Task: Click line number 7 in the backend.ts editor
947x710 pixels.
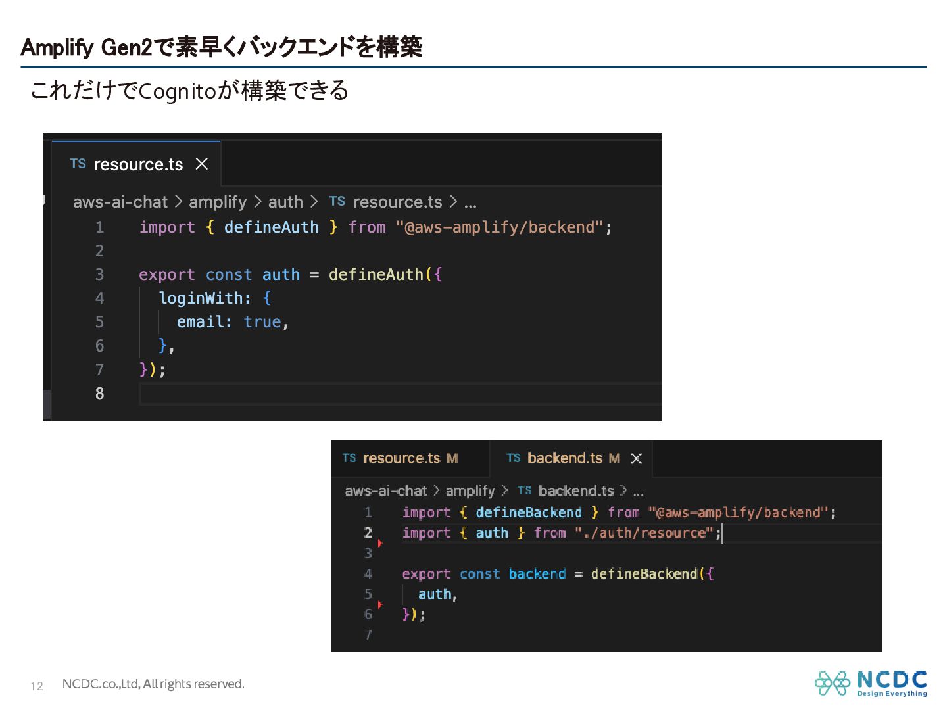Action: pyautogui.click(x=368, y=635)
